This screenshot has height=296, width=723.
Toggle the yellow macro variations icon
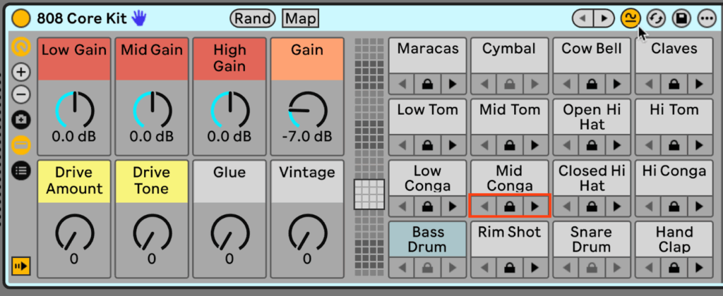(x=631, y=18)
